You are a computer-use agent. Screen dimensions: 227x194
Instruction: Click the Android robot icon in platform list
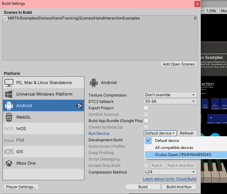9,106
